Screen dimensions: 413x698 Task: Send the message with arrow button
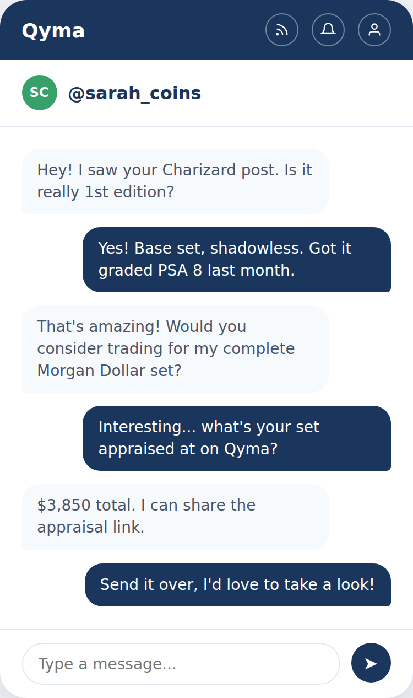coord(371,663)
